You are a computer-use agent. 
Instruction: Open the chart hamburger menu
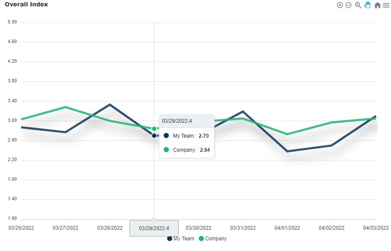click(x=386, y=5)
